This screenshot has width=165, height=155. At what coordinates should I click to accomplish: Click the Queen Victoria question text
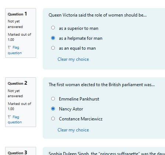coord(98,15)
